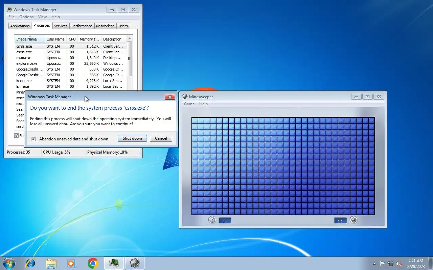Image resolution: width=433 pixels, height=270 pixels.
Task: Switch to the Applications tab
Action: [x=20, y=26]
